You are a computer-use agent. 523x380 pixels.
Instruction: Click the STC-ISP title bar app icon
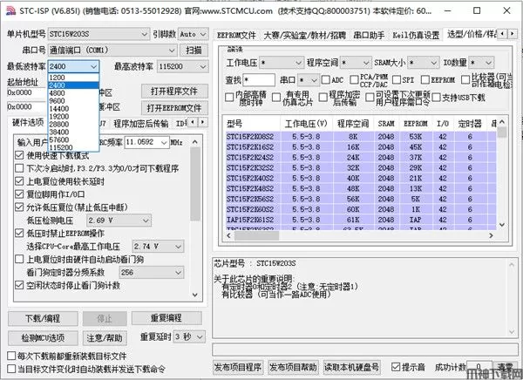[11, 11]
